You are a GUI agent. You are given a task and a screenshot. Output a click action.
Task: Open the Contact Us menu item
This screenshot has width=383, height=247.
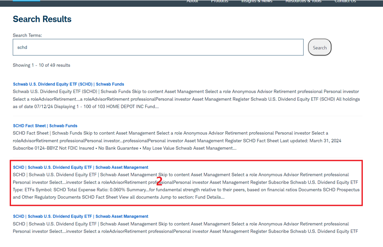point(345,2)
